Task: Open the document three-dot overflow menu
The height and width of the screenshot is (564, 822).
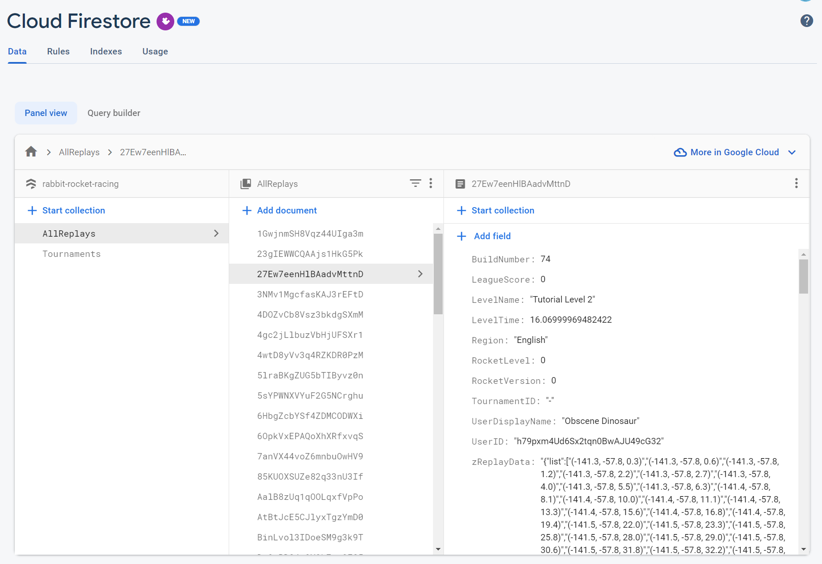Action: point(796,183)
